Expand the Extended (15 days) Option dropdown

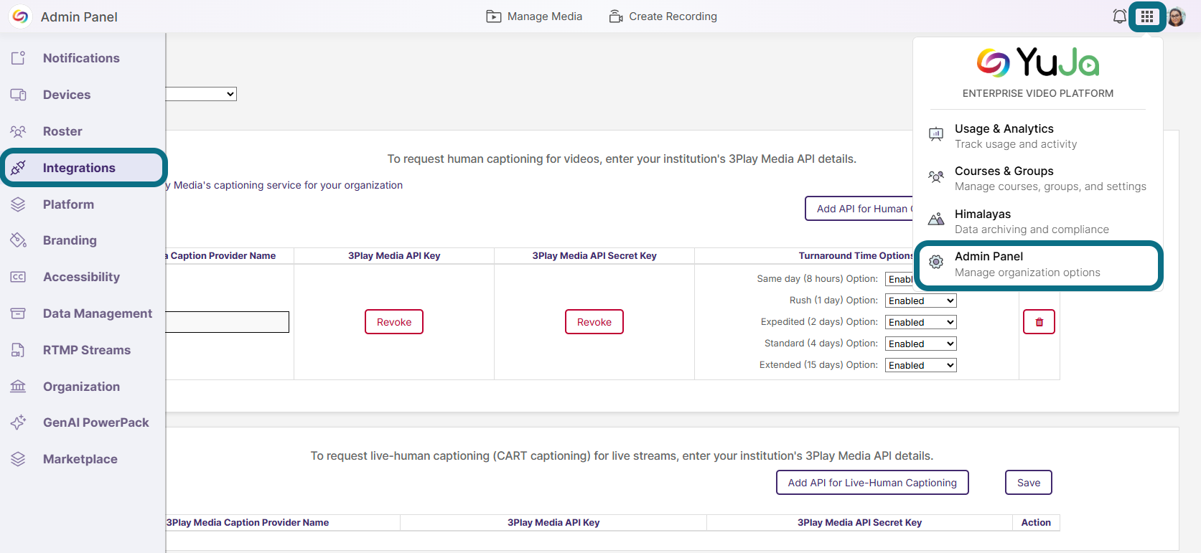[920, 365]
